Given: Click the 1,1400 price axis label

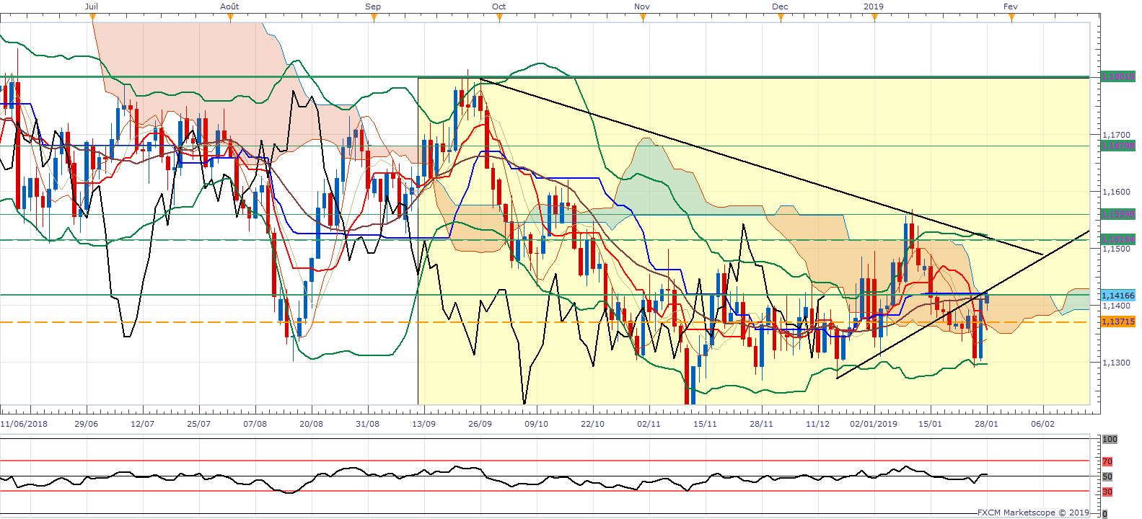Looking at the screenshot, I should (1117, 306).
